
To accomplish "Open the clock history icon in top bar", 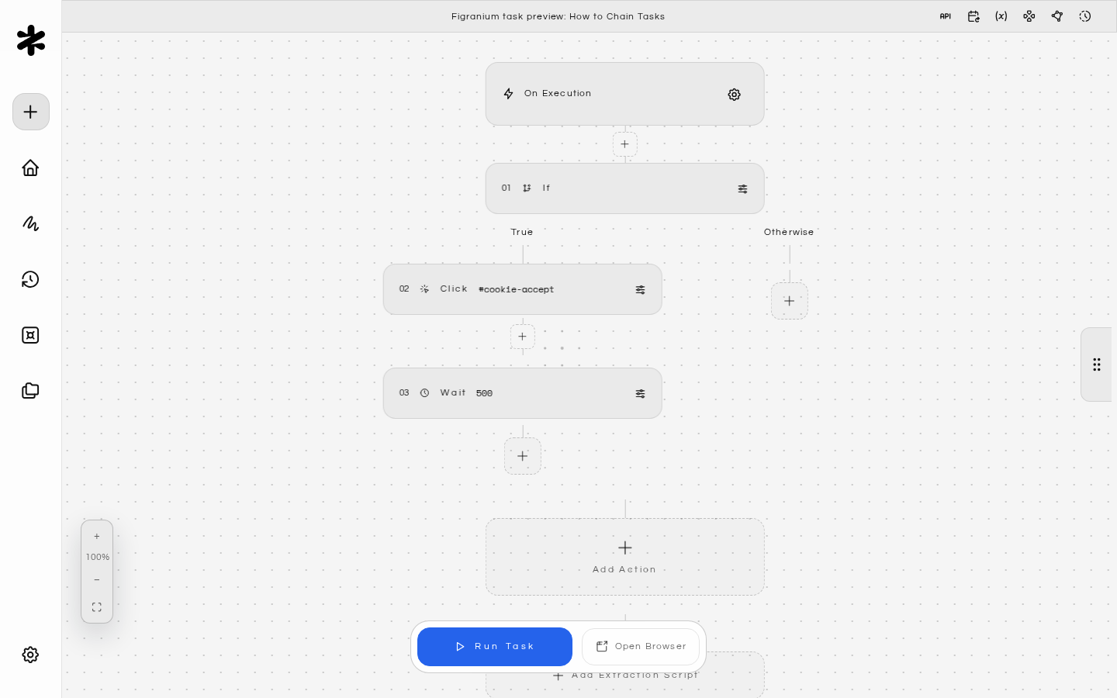I will coord(1085,16).
